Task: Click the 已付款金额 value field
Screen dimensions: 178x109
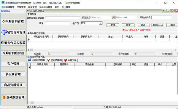Action: tap(145, 54)
